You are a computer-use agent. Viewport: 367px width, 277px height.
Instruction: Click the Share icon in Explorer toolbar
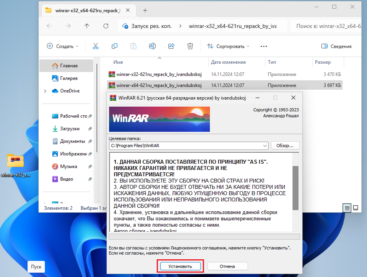(172, 46)
